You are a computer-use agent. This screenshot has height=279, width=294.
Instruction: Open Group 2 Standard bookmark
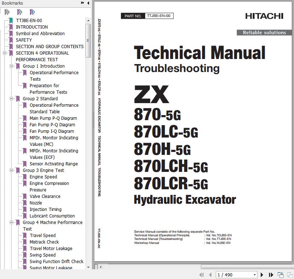[x=40, y=99]
